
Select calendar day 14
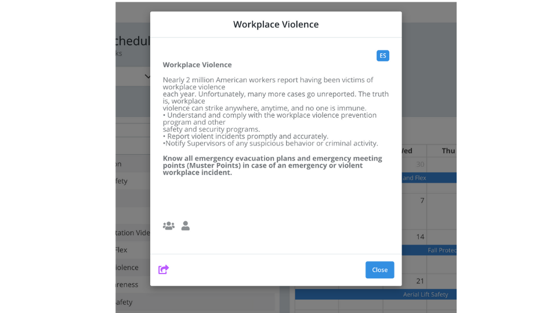point(420,236)
